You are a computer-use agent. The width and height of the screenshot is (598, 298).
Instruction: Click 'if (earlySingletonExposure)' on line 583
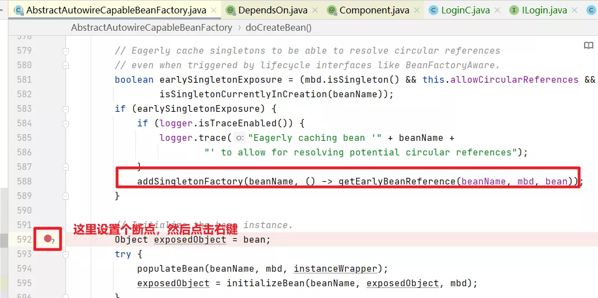(x=190, y=109)
